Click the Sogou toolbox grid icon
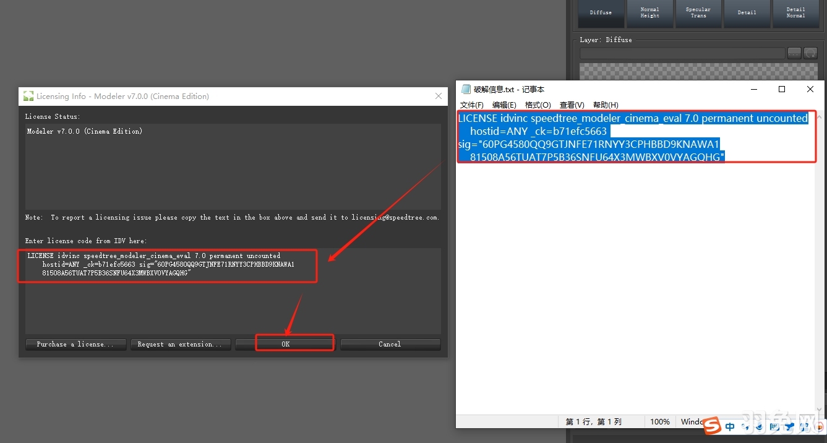Image resolution: width=827 pixels, height=443 pixels. point(803,426)
